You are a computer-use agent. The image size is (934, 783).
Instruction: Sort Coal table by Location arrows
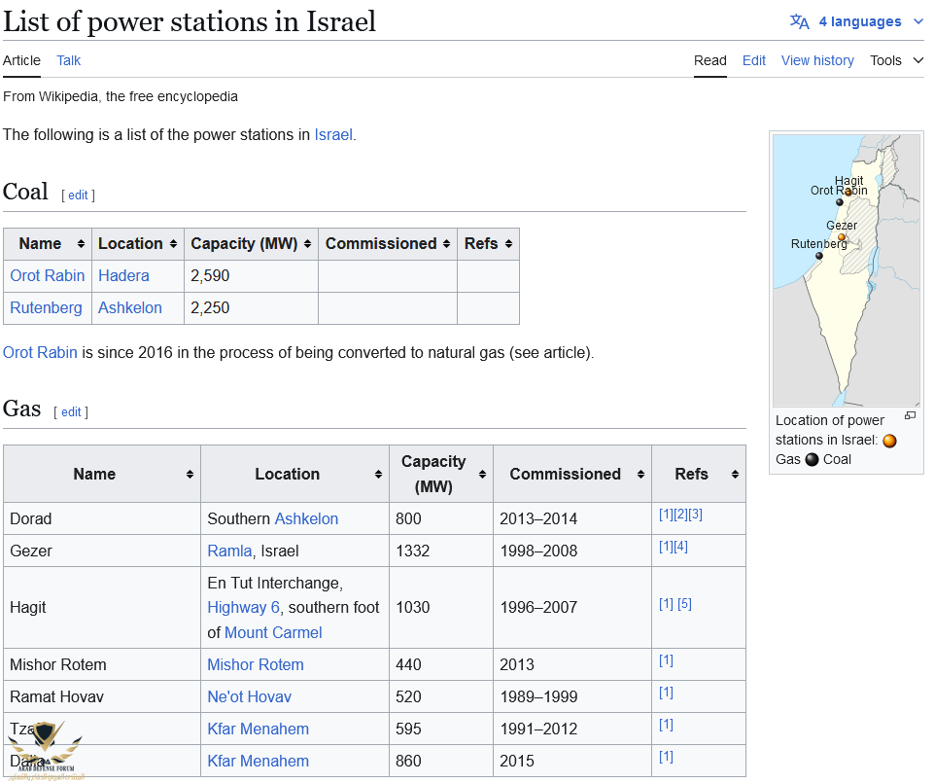coord(173,244)
